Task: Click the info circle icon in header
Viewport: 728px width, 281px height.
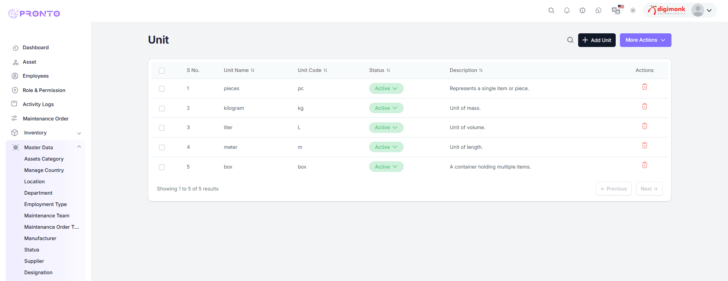Action: pos(582,11)
